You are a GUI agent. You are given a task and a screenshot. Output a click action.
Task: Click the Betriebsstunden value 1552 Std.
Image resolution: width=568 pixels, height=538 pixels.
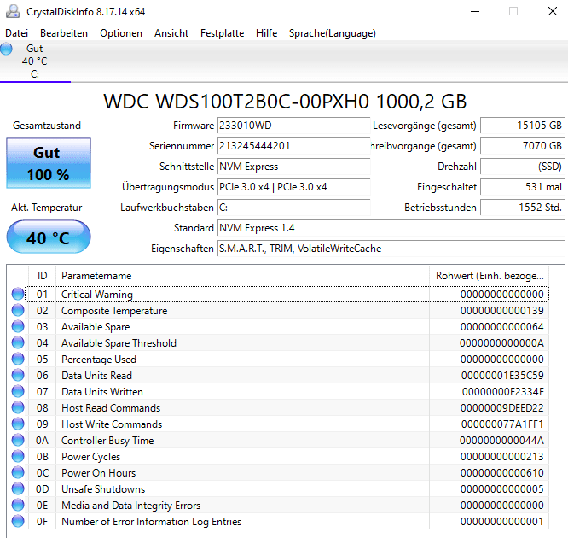(522, 208)
